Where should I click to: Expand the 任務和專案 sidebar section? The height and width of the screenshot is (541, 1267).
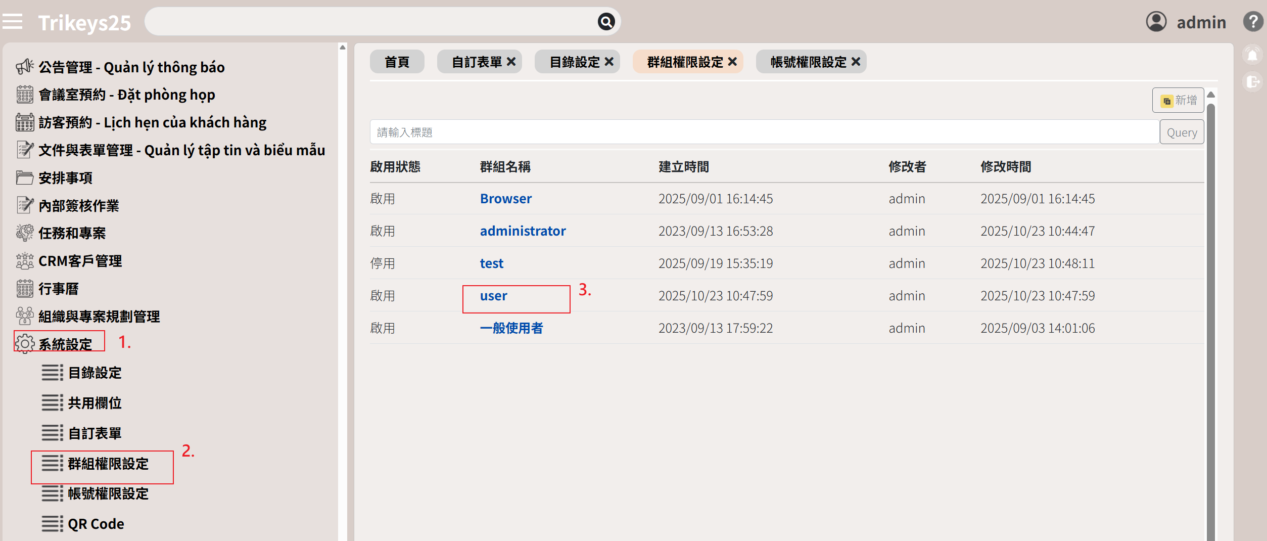(72, 233)
